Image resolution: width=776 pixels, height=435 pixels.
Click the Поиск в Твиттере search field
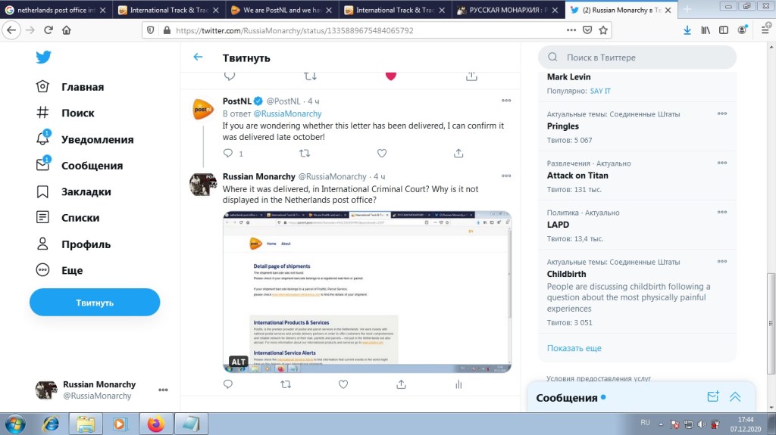point(637,57)
